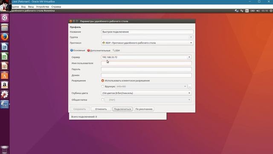Screen dimensions: 273x154
Task: Open VirtualBox Справка menu
Action: 56,7
